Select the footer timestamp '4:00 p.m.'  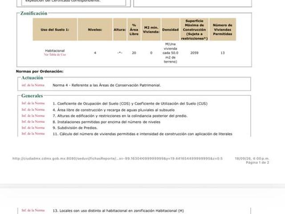(x=261, y=159)
